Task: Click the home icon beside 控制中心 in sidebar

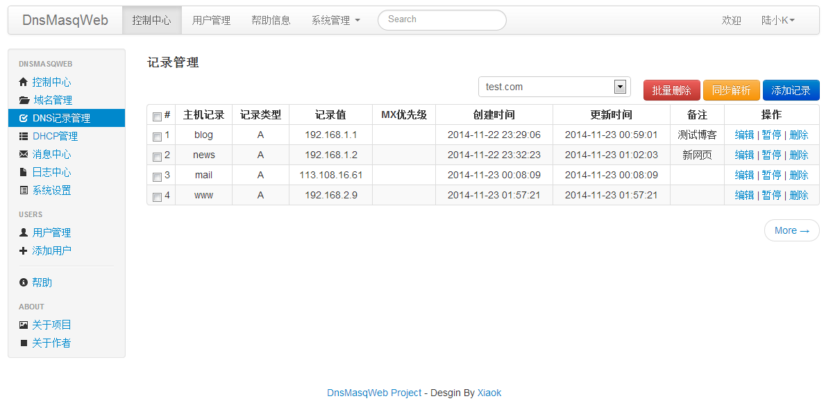Action: pos(24,82)
